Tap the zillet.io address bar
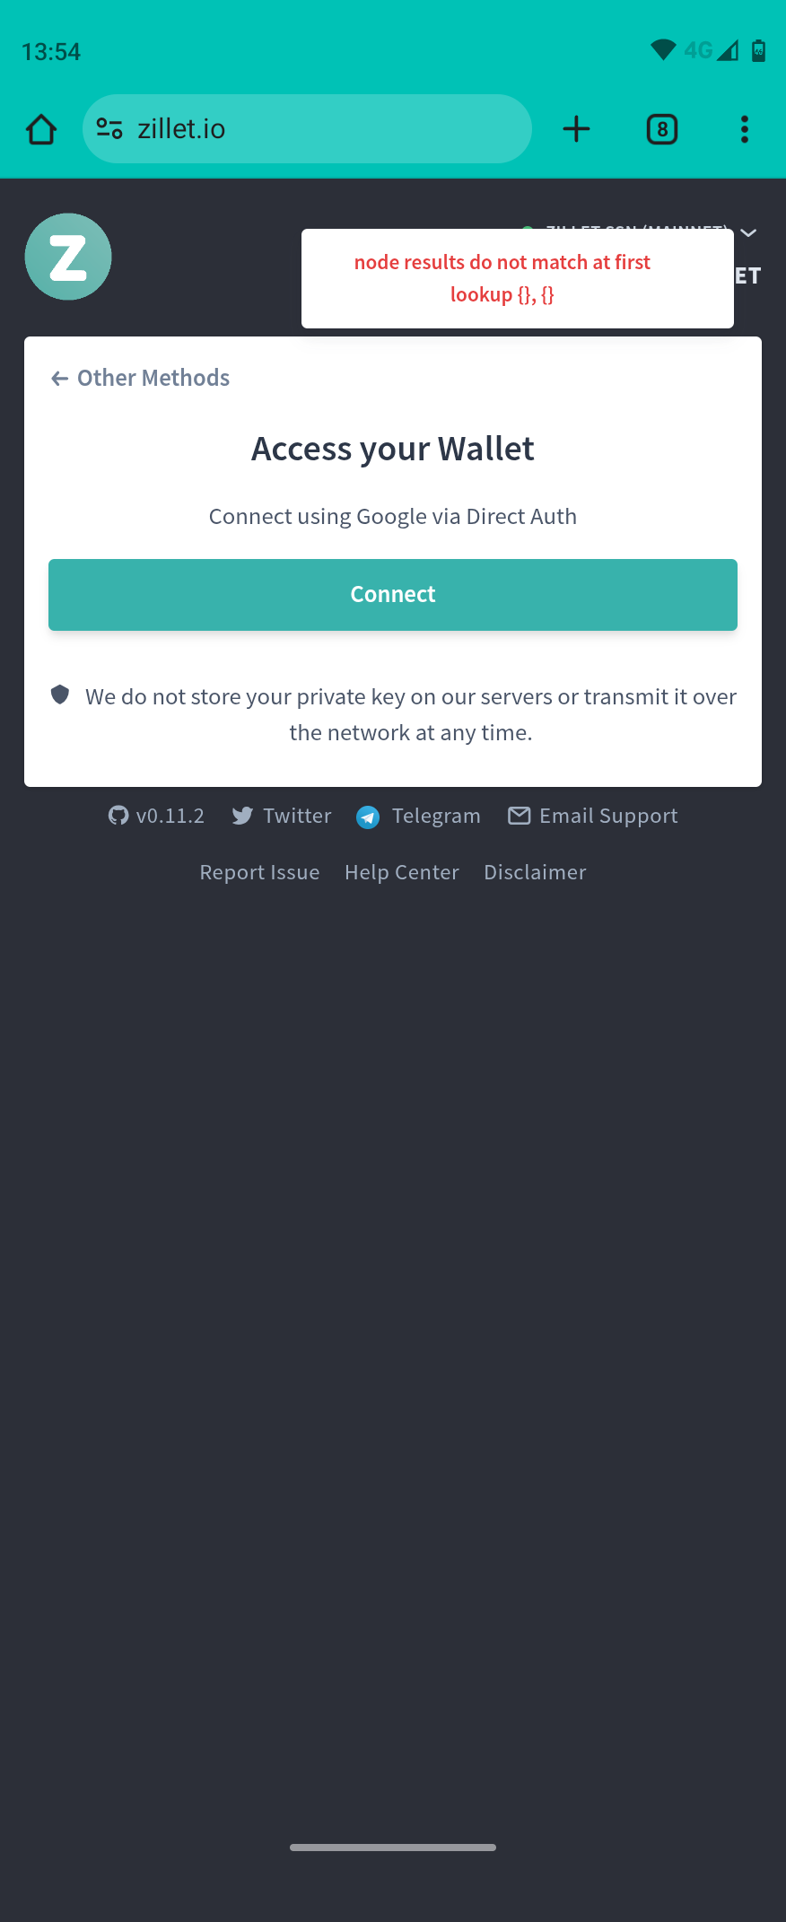Screen dimensions: 786x1922 click(x=307, y=129)
